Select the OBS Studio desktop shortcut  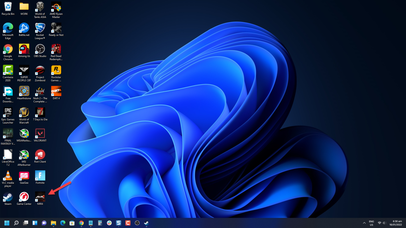point(40,51)
